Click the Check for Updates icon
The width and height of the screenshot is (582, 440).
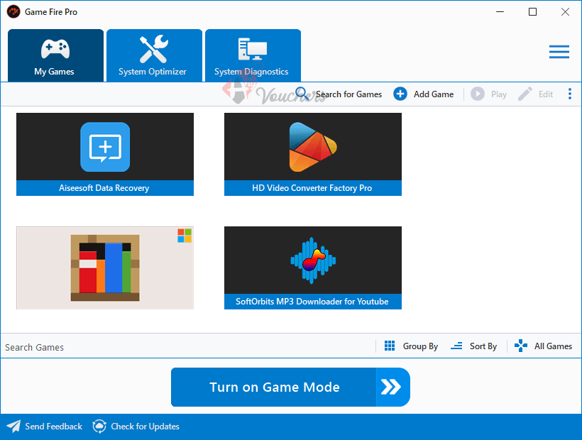pyautogui.click(x=99, y=426)
